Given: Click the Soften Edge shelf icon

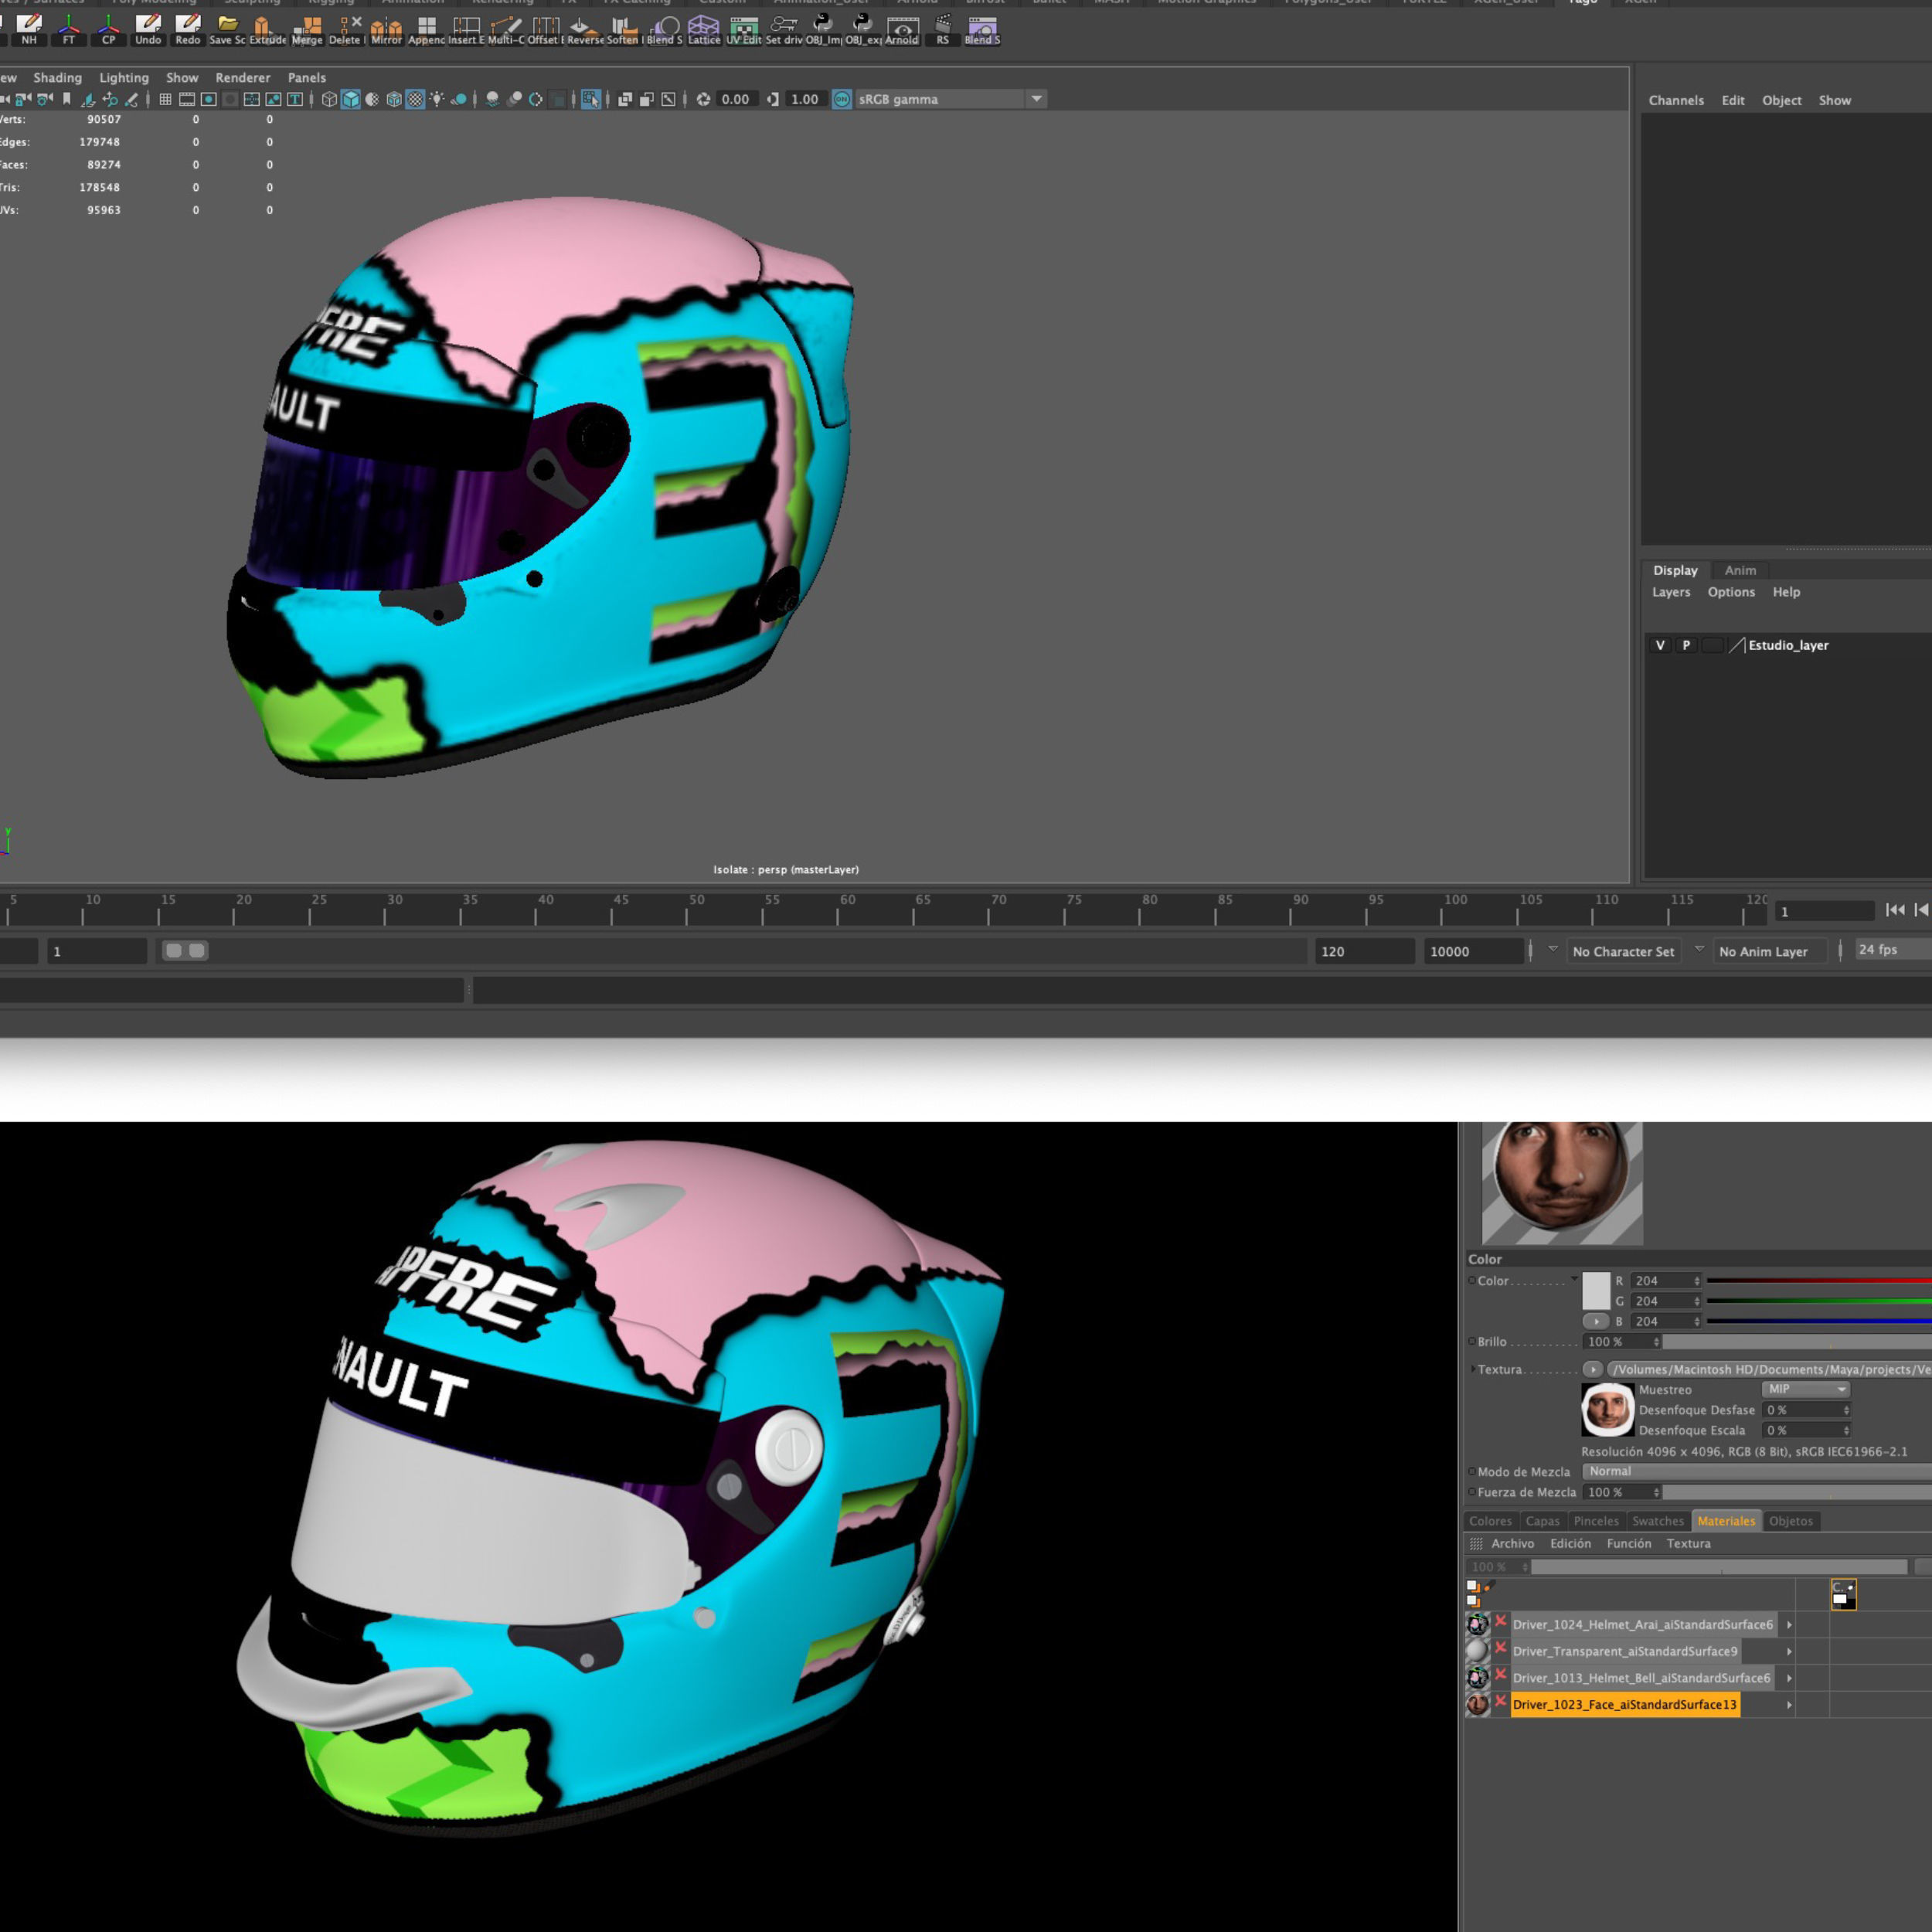Looking at the screenshot, I should (625, 29).
